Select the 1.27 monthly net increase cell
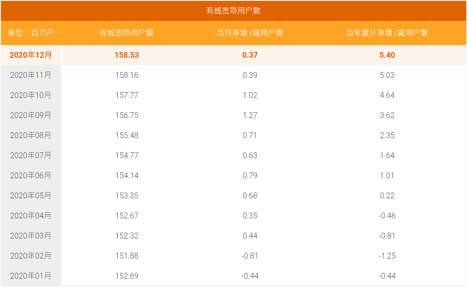The height and width of the screenshot is (288, 468). point(250,115)
